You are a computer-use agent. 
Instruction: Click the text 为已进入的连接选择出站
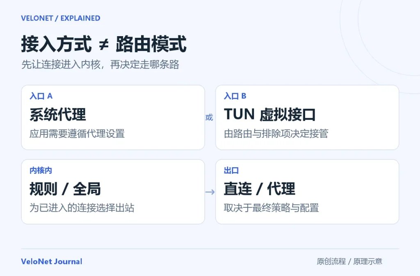click(82, 208)
